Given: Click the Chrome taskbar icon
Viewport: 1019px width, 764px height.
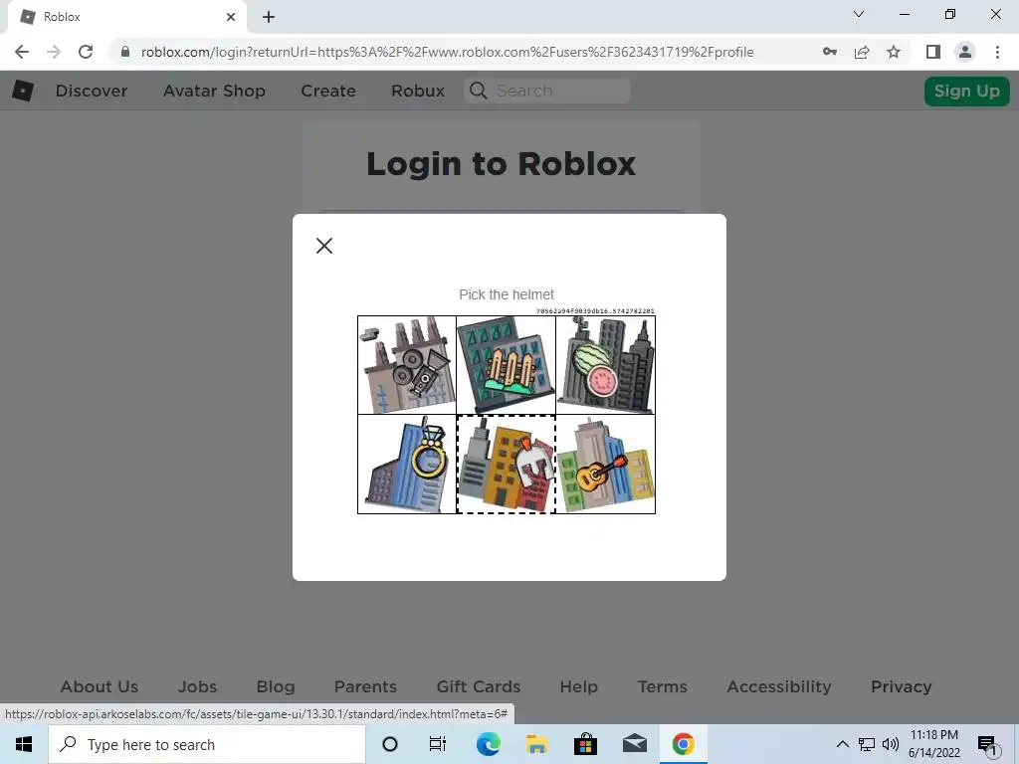Looking at the screenshot, I should (x=683, y=744).
